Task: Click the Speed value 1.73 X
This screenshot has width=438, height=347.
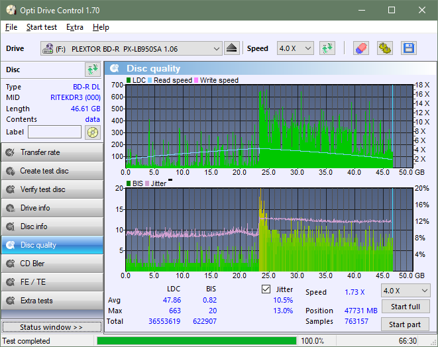Action: tap(355, 292)
